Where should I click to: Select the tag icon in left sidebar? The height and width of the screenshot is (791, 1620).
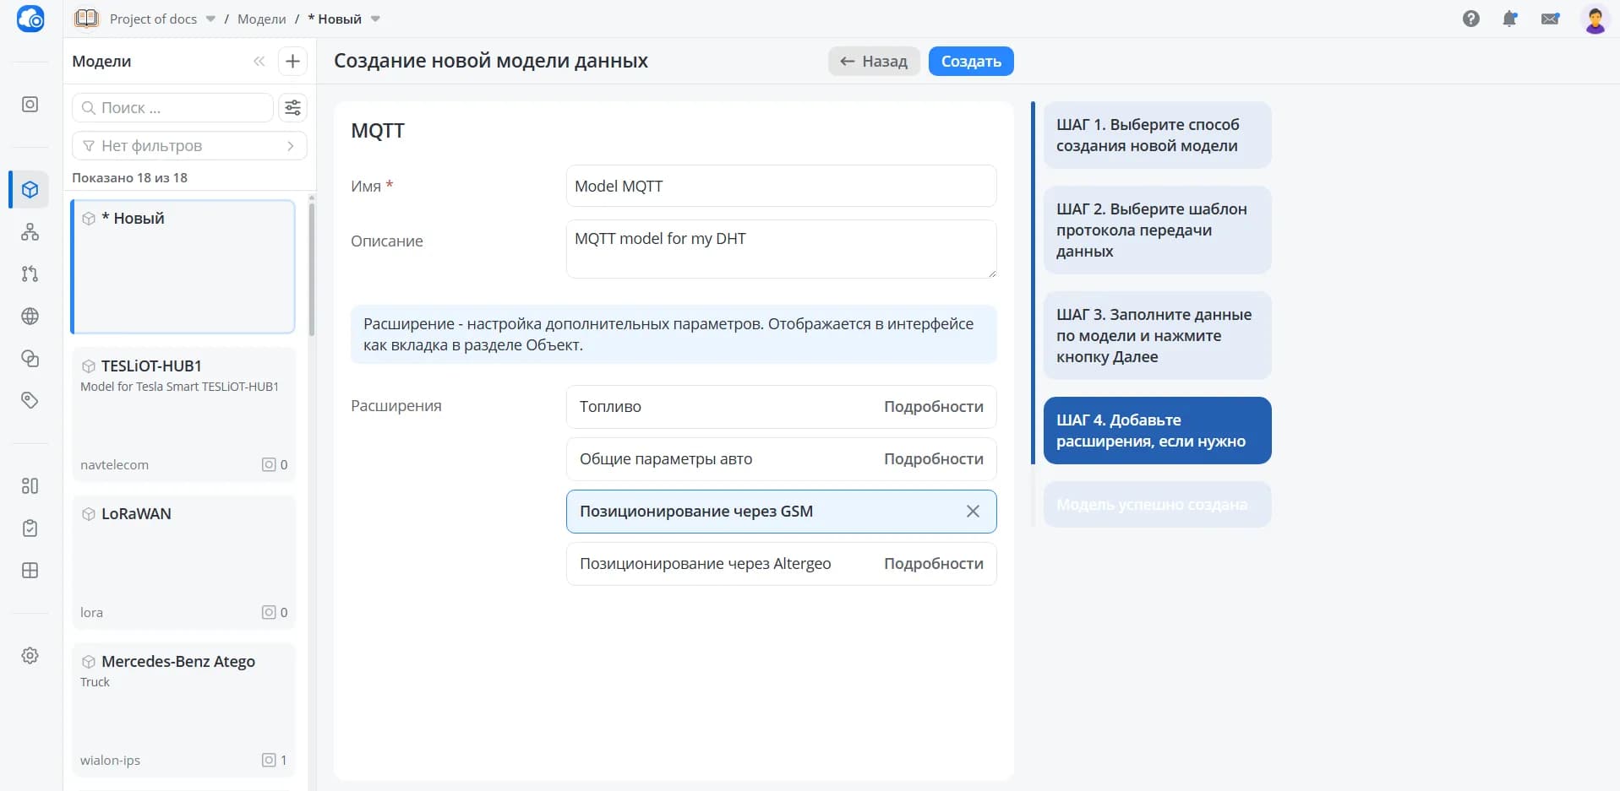point(30,400)
